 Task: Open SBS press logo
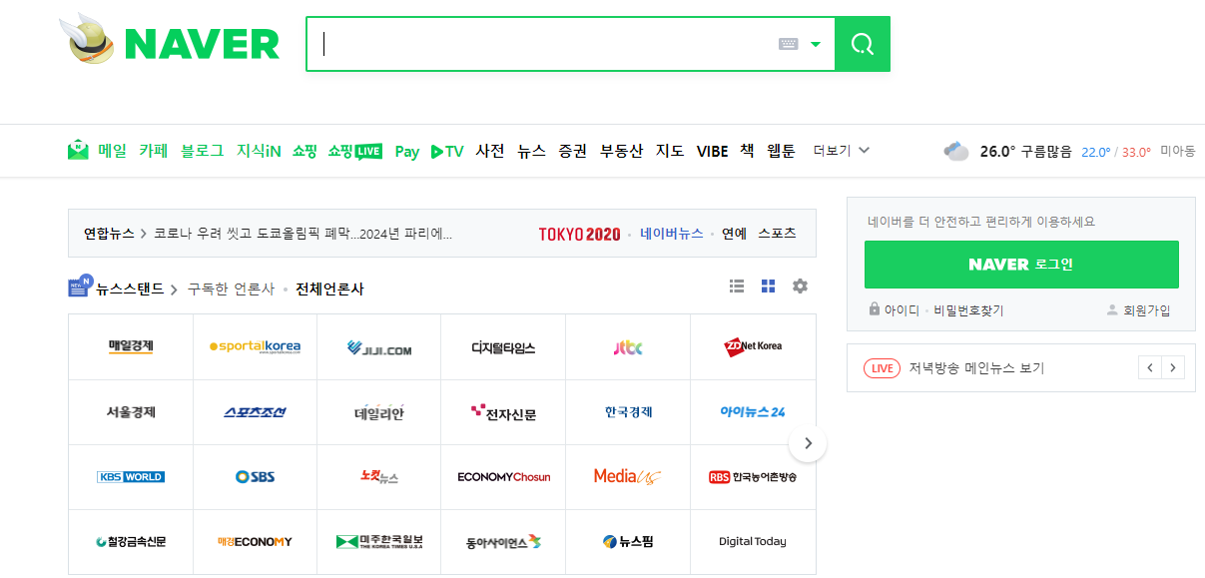click(x=256, y=477)
